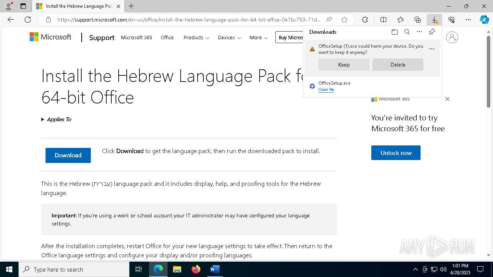
Task: Open Settings and more ellipsis
Action: pos(468,20)
